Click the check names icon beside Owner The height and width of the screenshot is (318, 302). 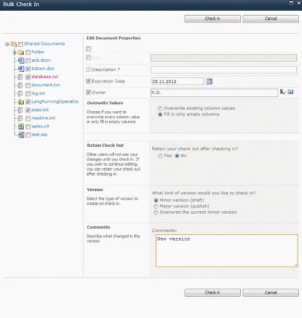point(283,92)
